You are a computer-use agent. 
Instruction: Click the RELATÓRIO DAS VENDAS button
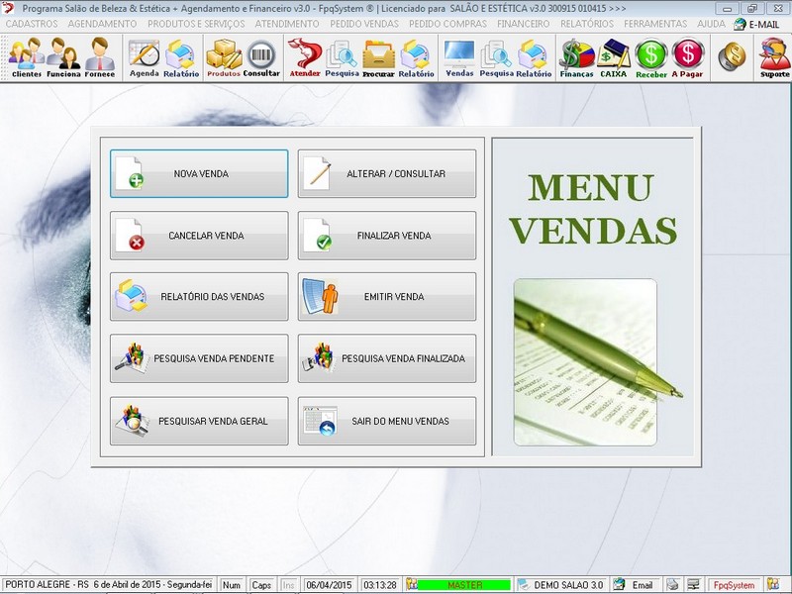pos(199,296)
